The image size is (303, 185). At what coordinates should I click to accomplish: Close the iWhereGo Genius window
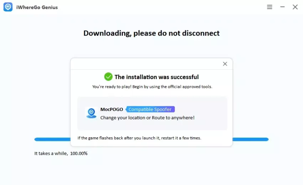pos(295,7)
